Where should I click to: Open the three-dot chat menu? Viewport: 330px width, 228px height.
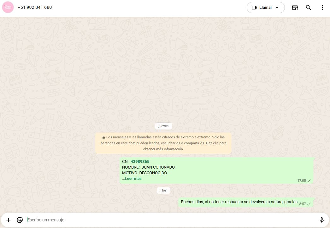[322, 8]
